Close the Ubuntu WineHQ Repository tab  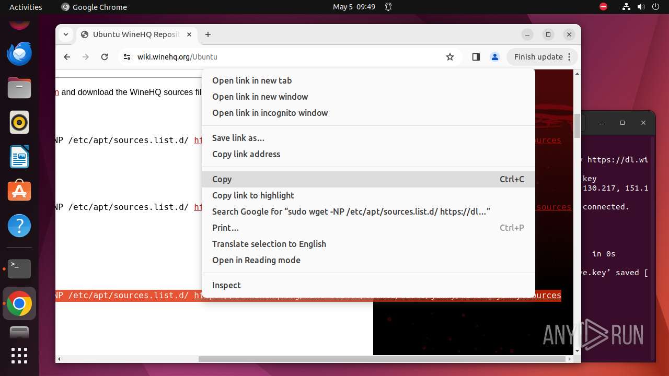tap(189, 34)
